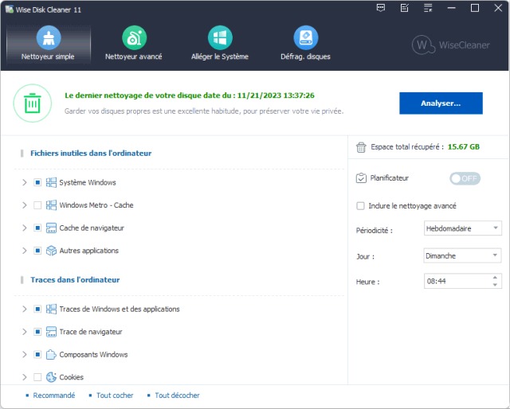Viewport: 510px width, 409px height.
Task: Open the menu list icon in title bar
Action: coord(428,8)
